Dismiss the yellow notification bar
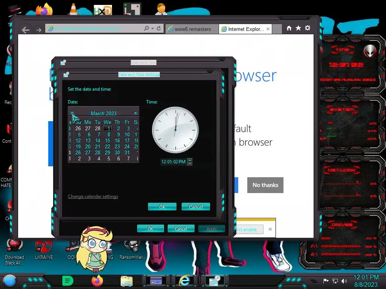The image size is (386, 289). coord(270,229)
